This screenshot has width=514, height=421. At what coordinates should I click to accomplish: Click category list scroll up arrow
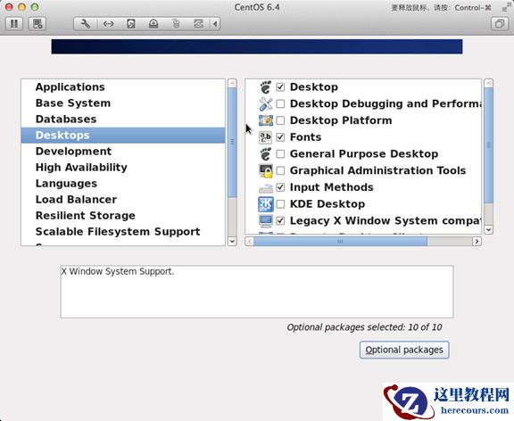point(232,83)
